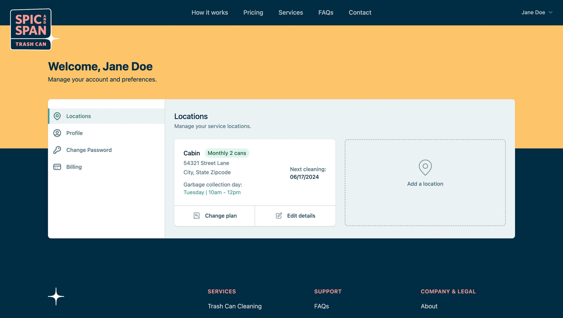Click Tuesday | 10am - 12pm collection time

(x=212, y=192)
